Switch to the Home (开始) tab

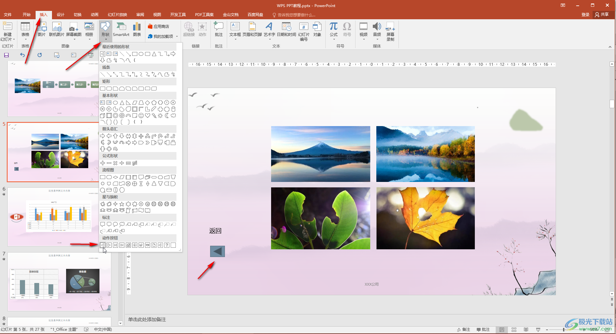pos(26,15)
